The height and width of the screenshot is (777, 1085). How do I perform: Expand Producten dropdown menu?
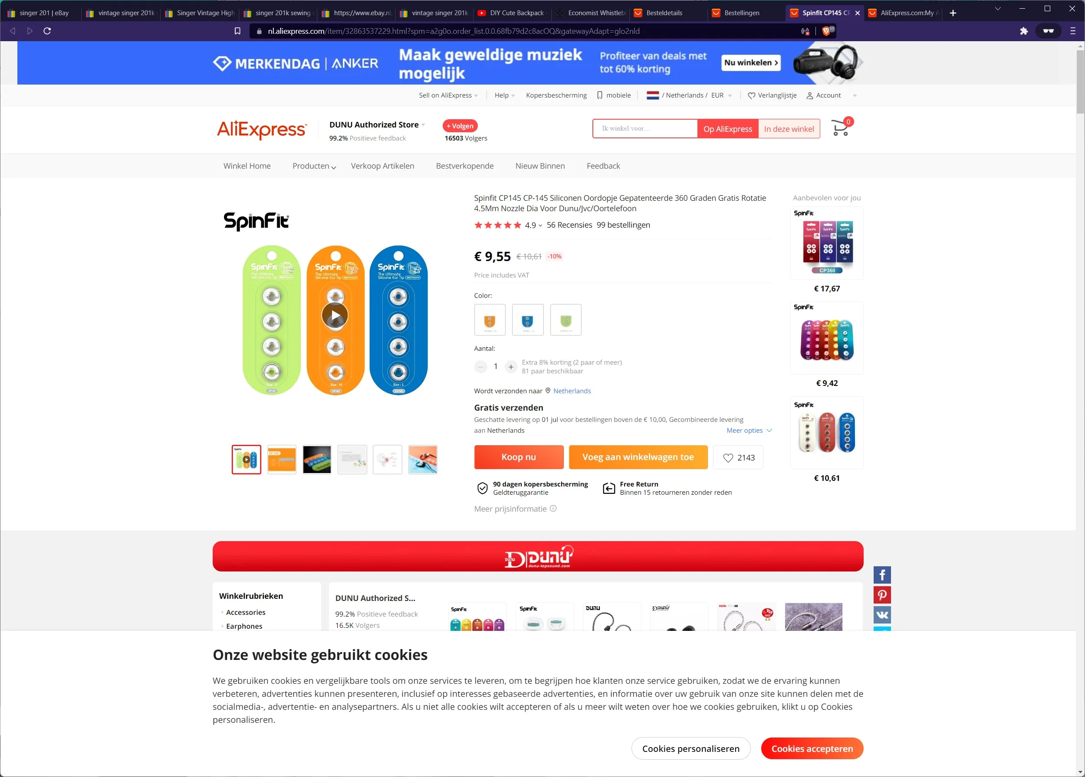pyautogui.click(x=314, y=166)
